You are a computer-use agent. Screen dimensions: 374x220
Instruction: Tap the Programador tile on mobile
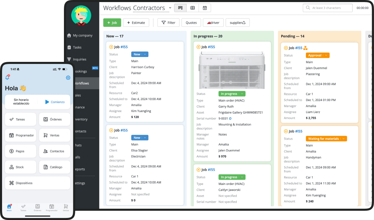pyautogui.click(x=20, y=135)
